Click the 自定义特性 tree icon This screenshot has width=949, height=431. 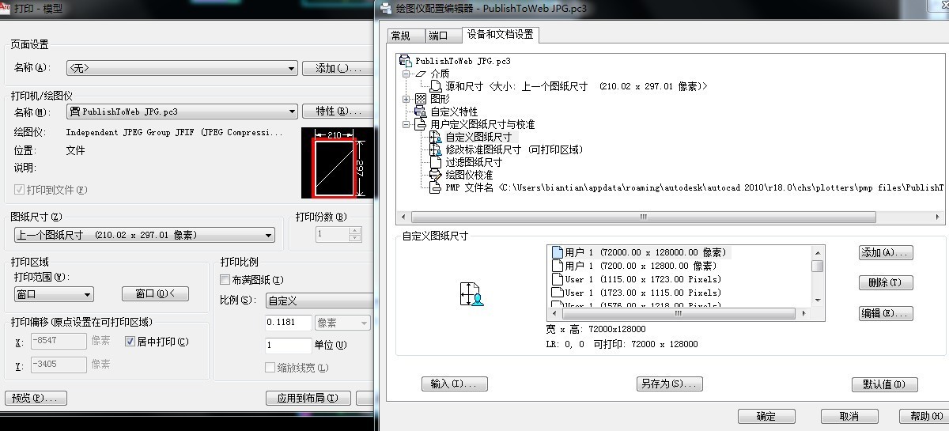point(420,112)
